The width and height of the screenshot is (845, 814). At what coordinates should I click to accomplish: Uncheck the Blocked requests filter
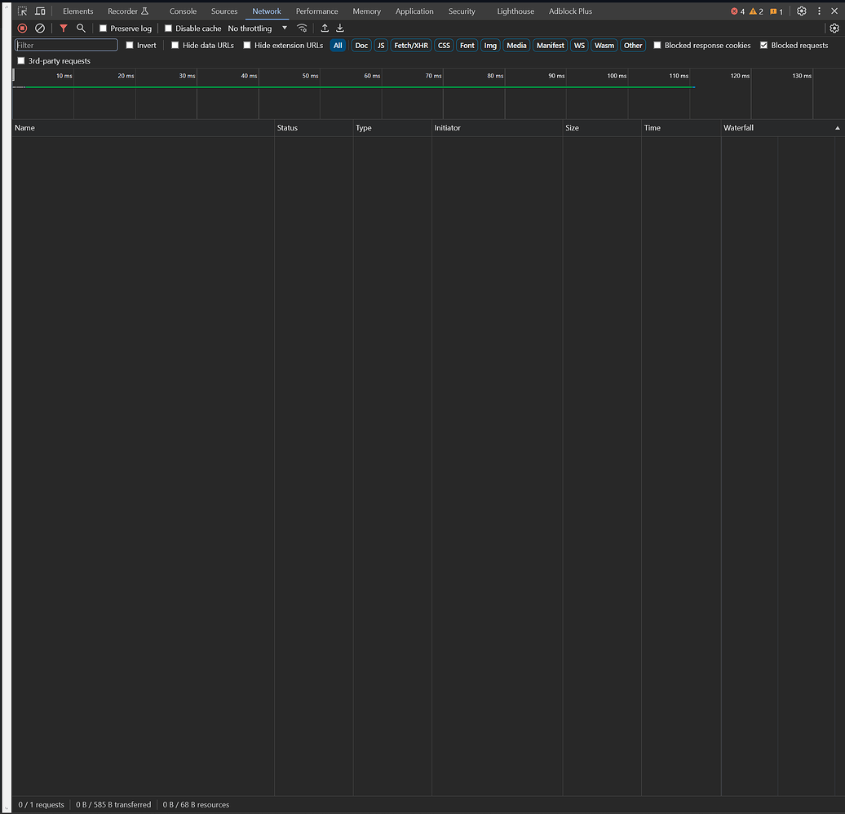(x=763, y=45)
